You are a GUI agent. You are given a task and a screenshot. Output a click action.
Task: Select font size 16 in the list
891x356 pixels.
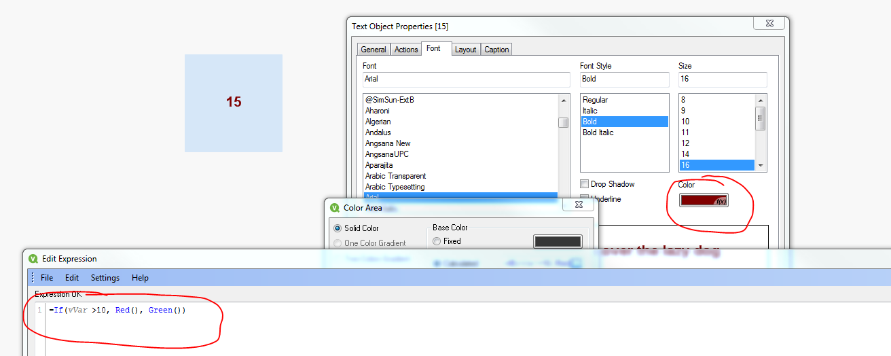tap(716, 165)
